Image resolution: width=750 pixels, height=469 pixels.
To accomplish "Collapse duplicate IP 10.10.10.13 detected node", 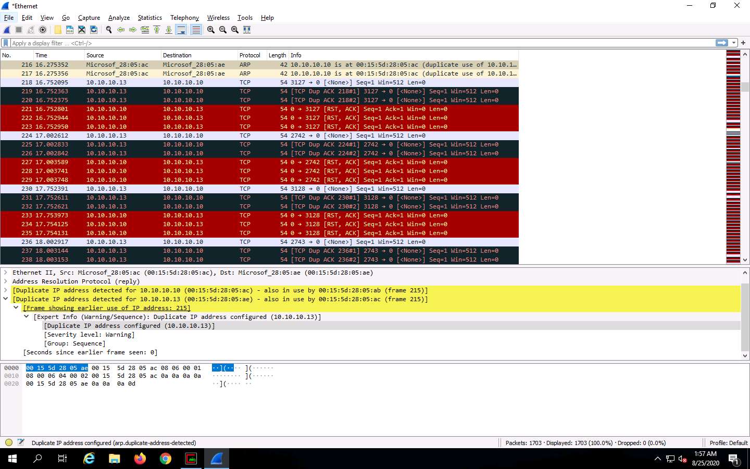I will 6,299.
